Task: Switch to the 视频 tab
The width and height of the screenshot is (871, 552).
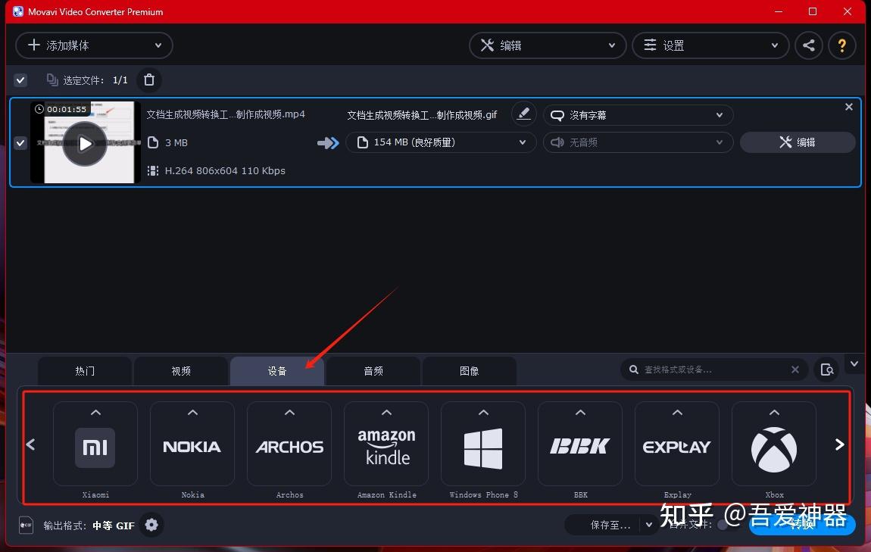Action: (180, 371)
